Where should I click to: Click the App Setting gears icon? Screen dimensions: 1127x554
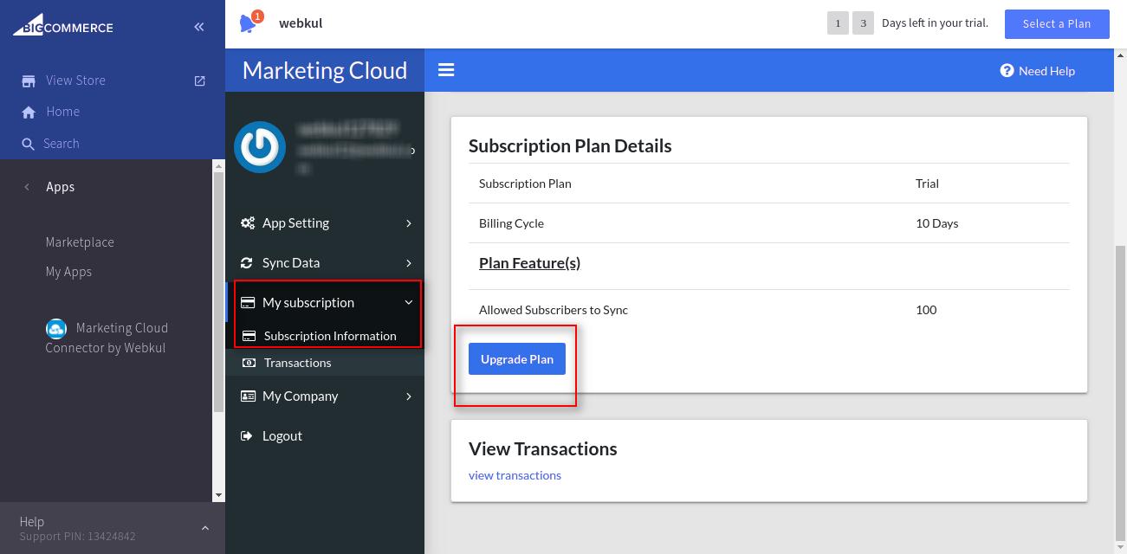click(248, 223)
